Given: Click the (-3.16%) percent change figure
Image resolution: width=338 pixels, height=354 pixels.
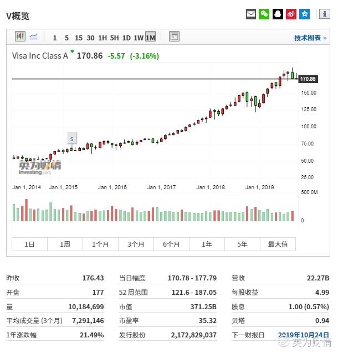Looking at the screenshot, I should click(x=144, y=56).
